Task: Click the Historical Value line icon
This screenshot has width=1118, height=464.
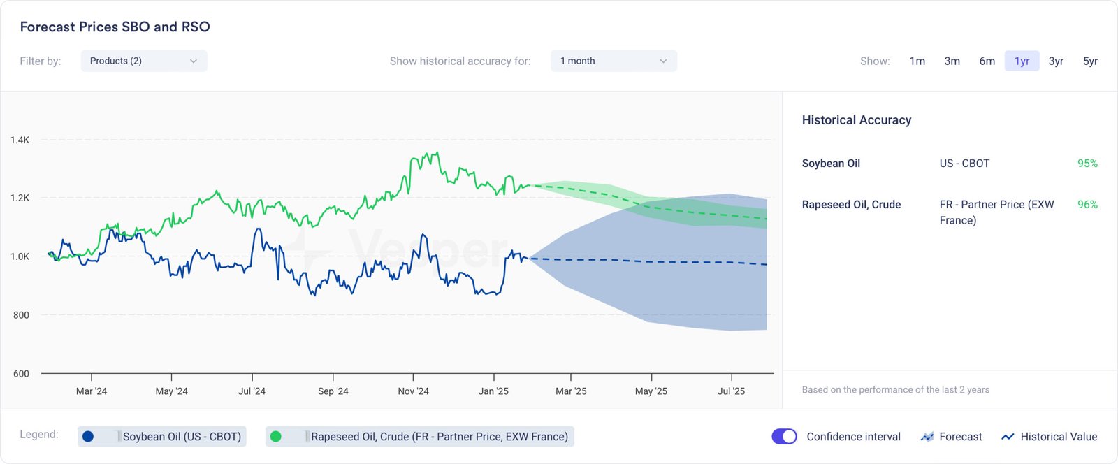Action: click(x=1008, y=437)
